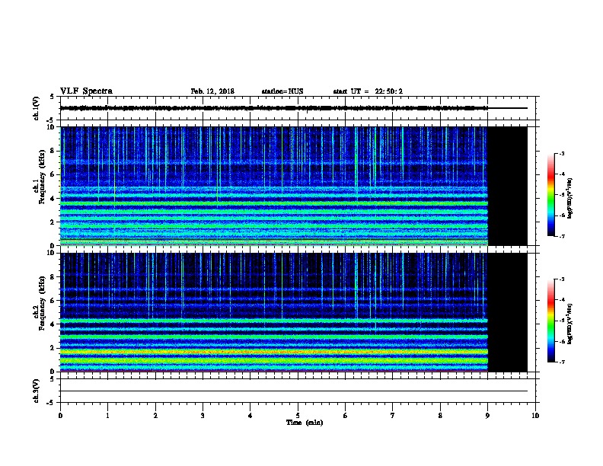Select the "Time (min)" x-axis label
This screenshot has width=603, height=466.
(x=305, y=423)
